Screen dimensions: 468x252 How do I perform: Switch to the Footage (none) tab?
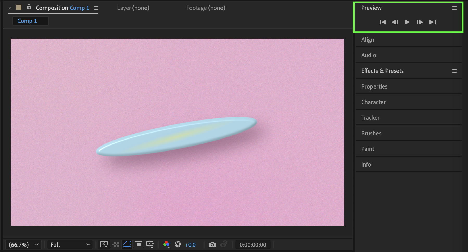tap(206, 8)
